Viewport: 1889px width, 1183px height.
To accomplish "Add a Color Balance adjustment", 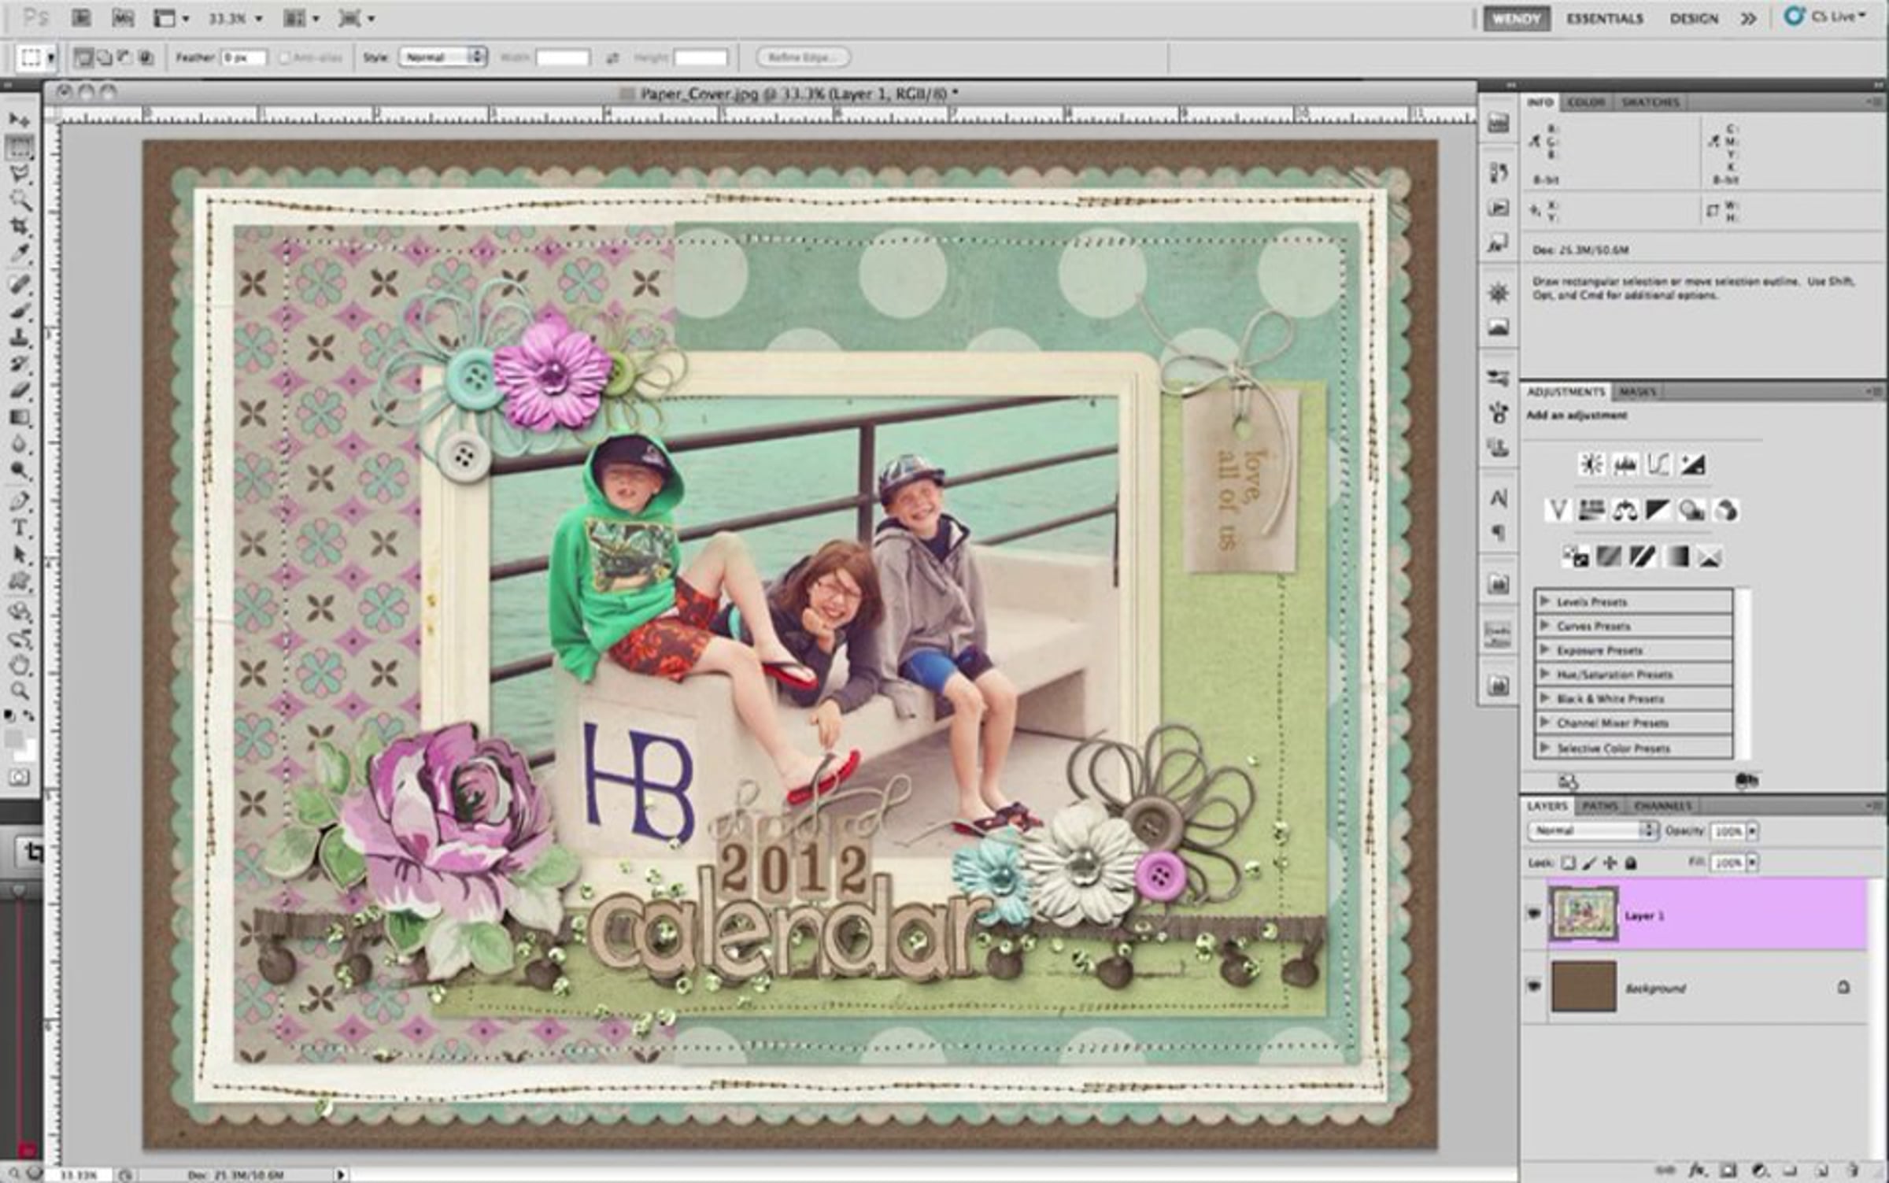I will (x=1625, y=511).
